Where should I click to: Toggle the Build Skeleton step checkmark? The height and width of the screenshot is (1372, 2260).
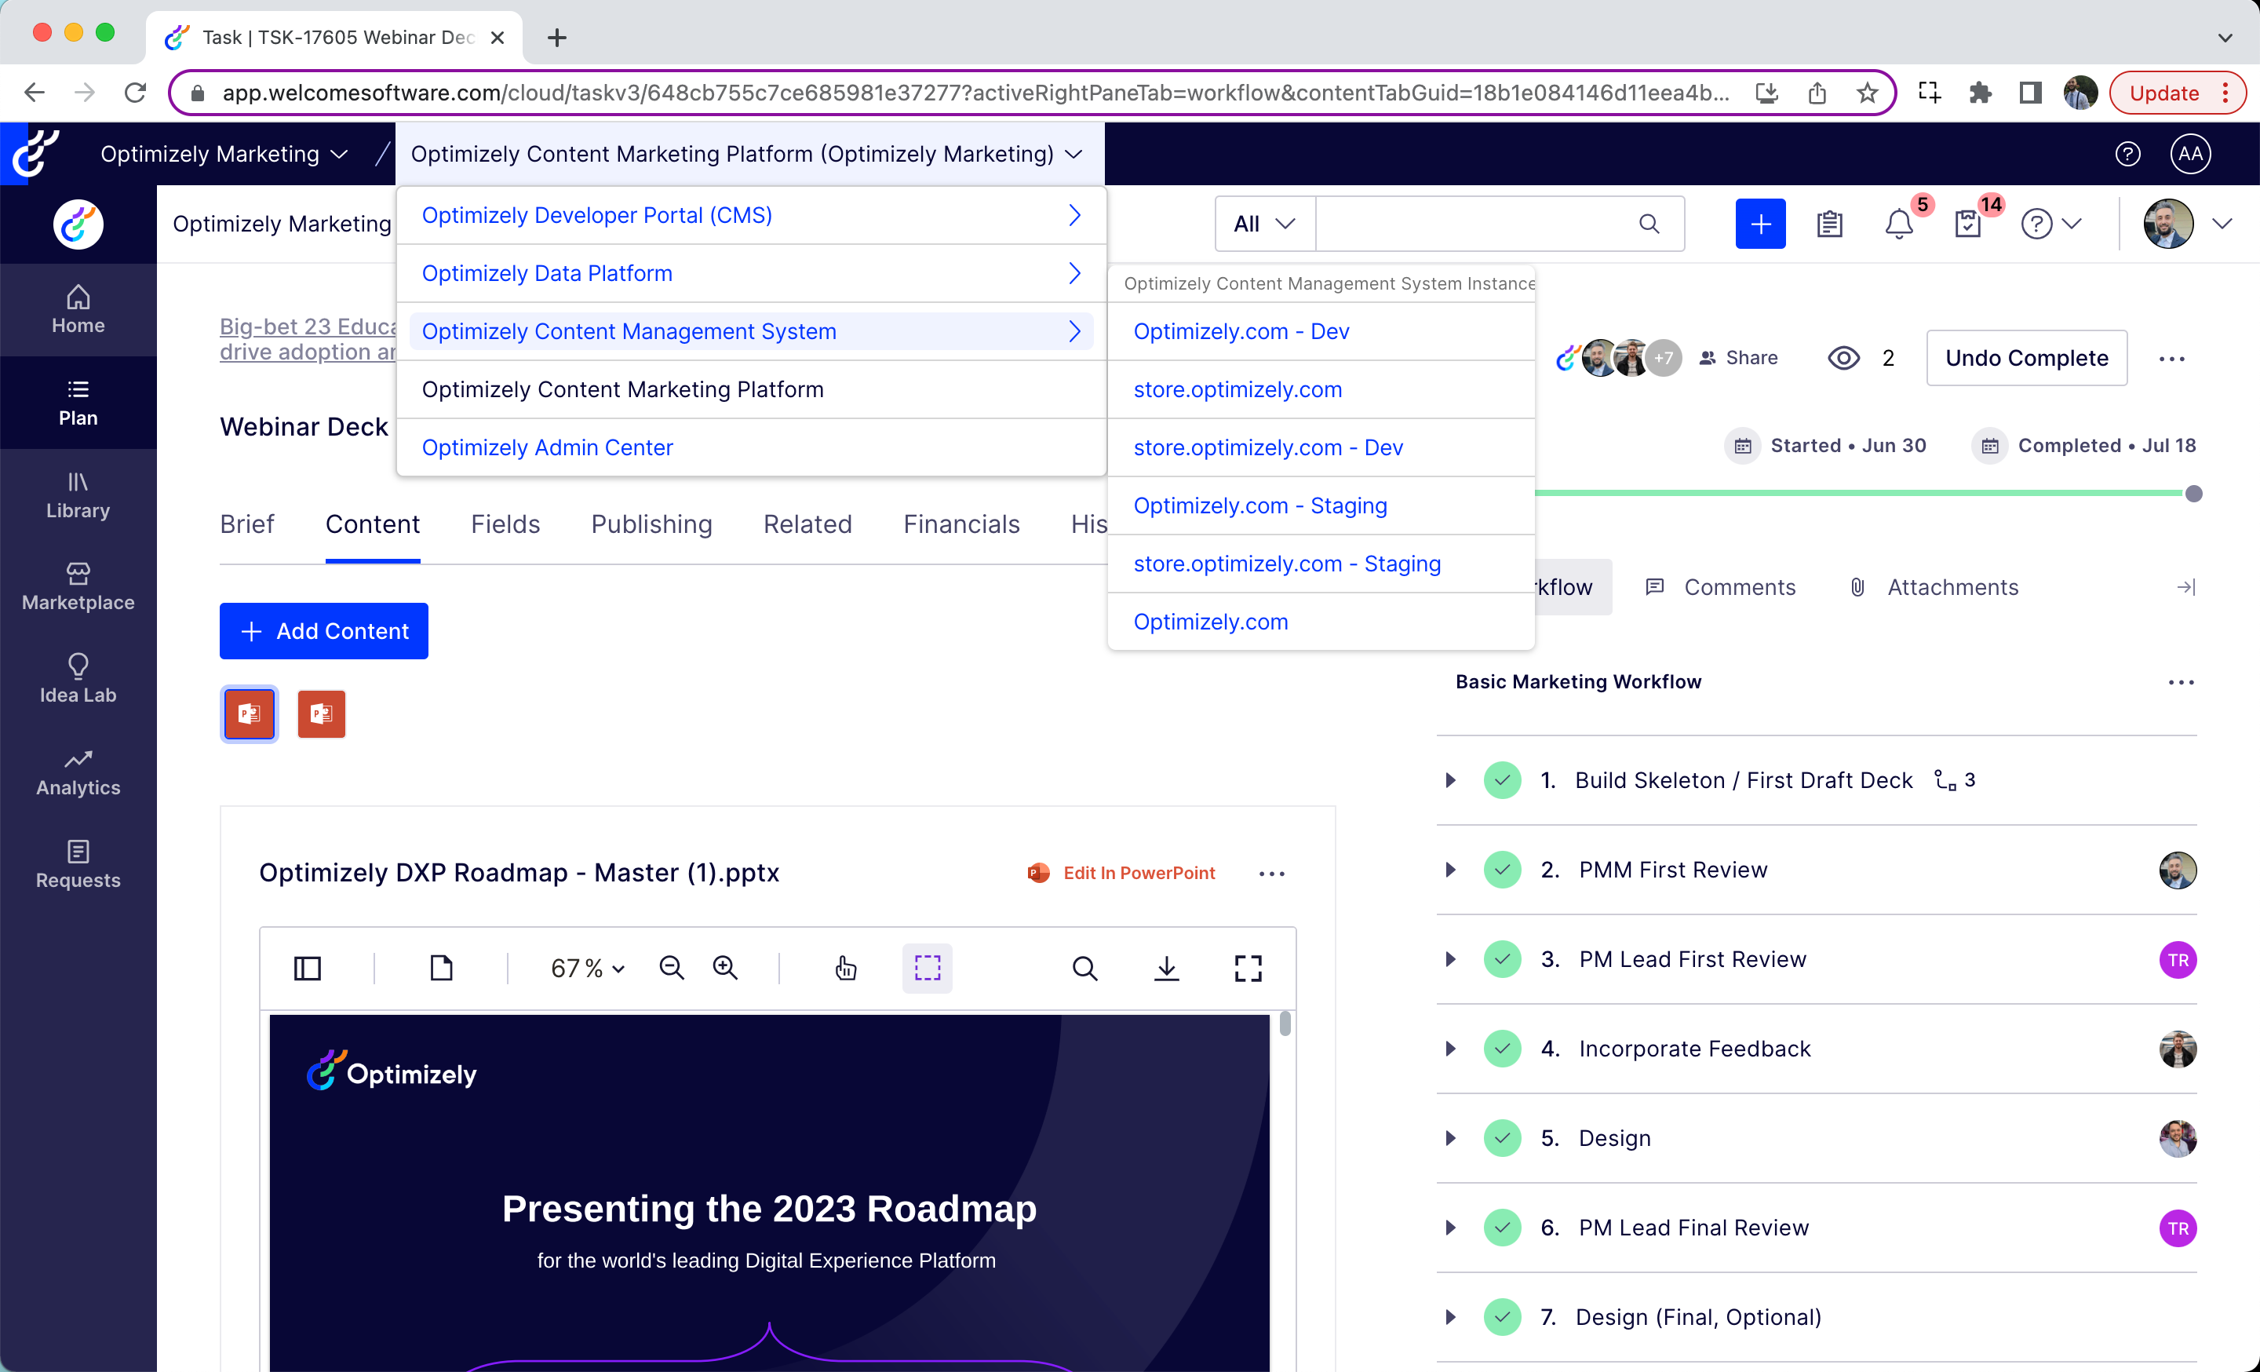tap(1501, 780)
